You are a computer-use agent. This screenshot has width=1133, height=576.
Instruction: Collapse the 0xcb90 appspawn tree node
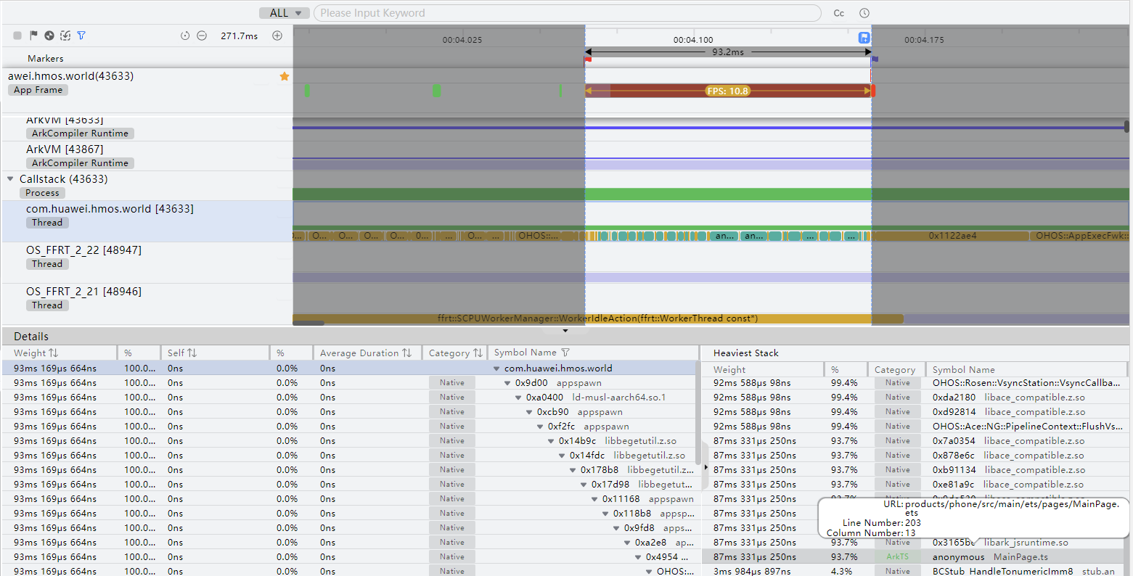(530, 412)
